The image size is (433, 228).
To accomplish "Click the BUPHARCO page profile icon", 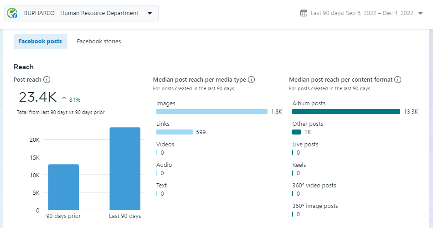I will (x=12, y=13).
